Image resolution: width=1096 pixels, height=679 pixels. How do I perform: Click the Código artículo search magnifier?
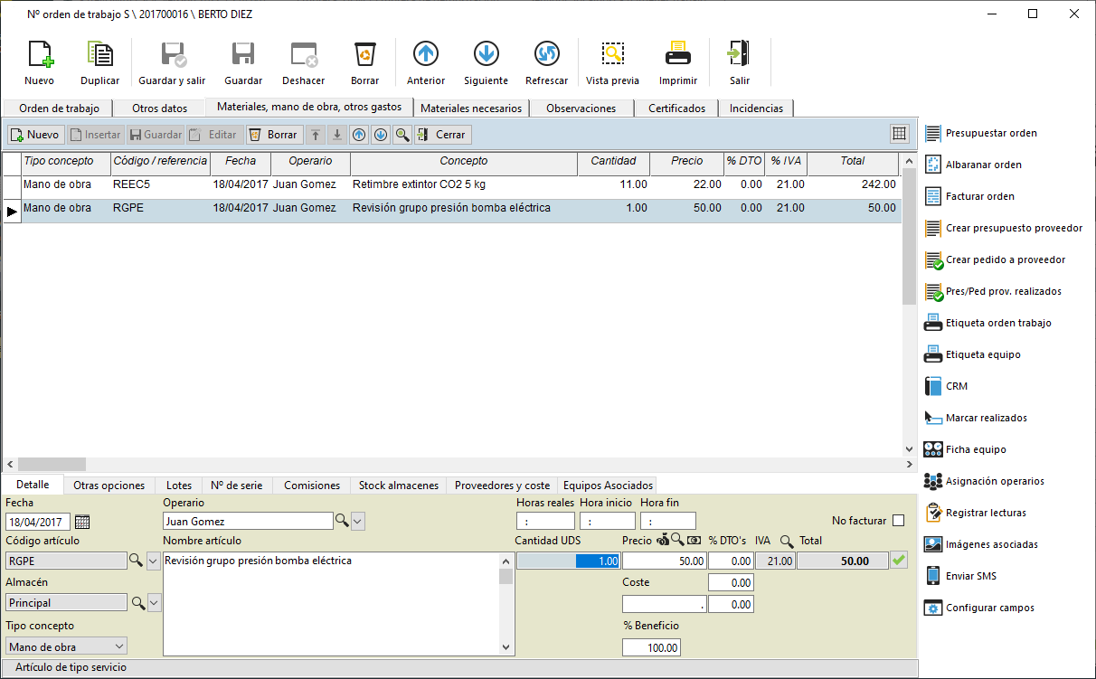pos(137,561)
